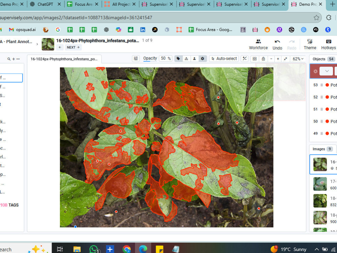Switch to the Objects tab
The image size is (337, 253).
[323, 59]
